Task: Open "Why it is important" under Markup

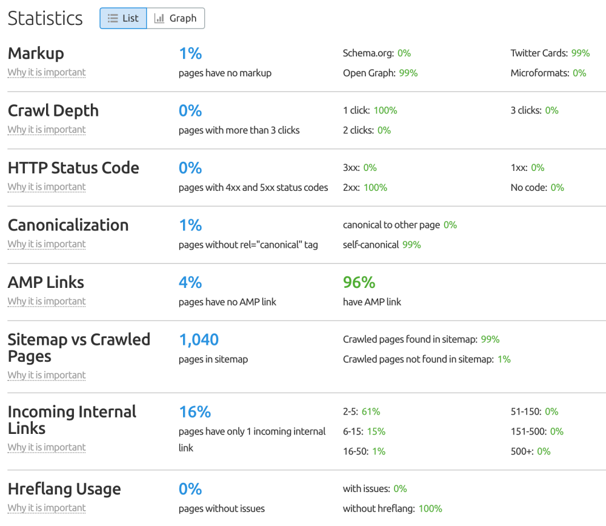Action: click(x=46, y=72)
